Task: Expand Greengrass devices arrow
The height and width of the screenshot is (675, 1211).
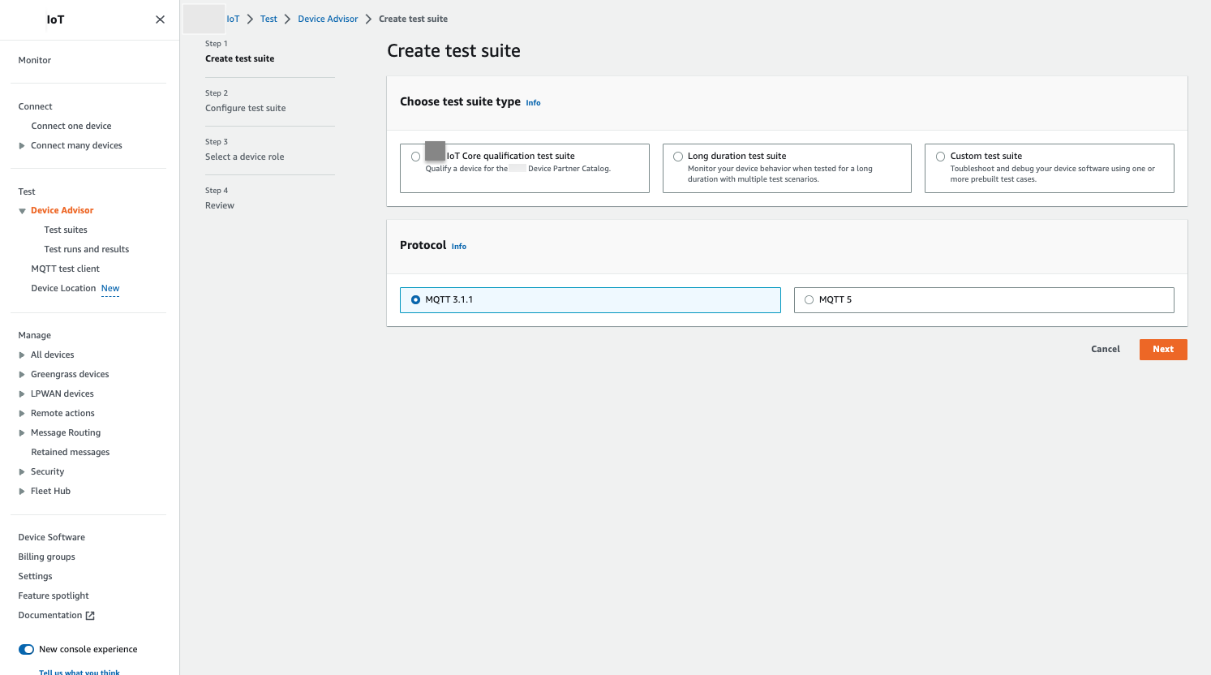Action: (22, 375)
